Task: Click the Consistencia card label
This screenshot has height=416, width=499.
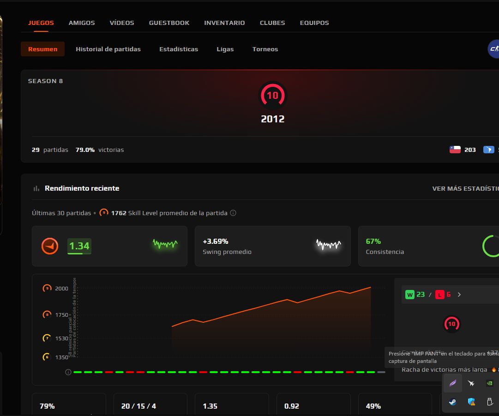Action: tap(385, 252)
